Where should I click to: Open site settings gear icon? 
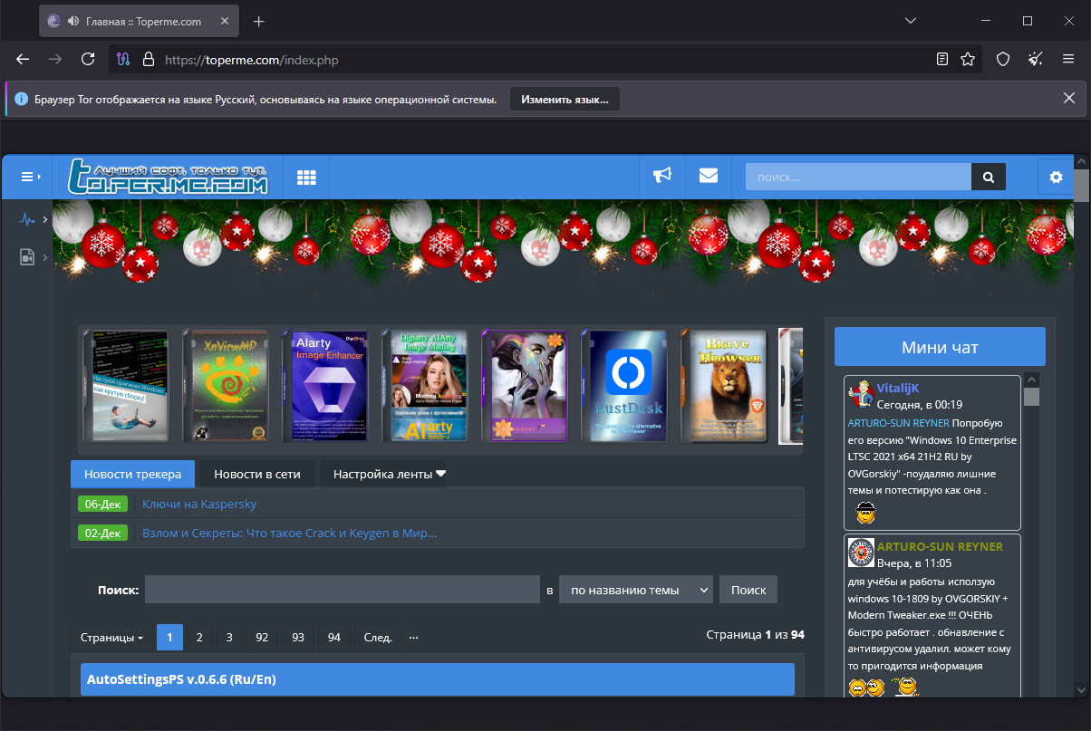[x=1055, y=177]
